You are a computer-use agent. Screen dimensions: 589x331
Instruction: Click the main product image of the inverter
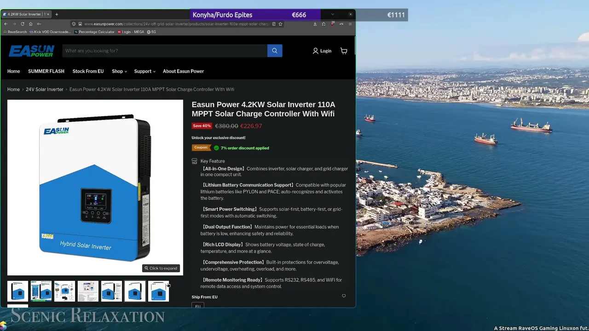tap(95, 188)
